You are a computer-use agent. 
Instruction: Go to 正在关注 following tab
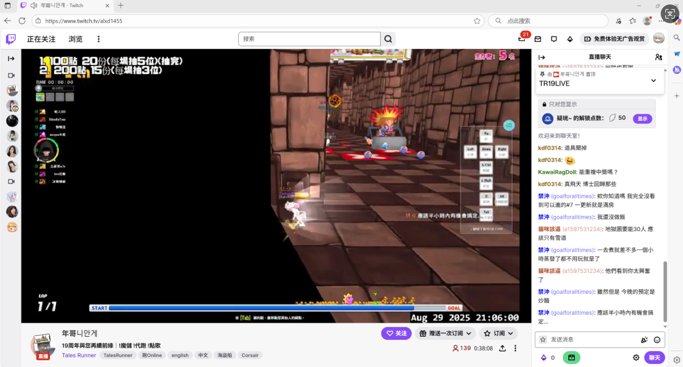[x=41, y=39]
